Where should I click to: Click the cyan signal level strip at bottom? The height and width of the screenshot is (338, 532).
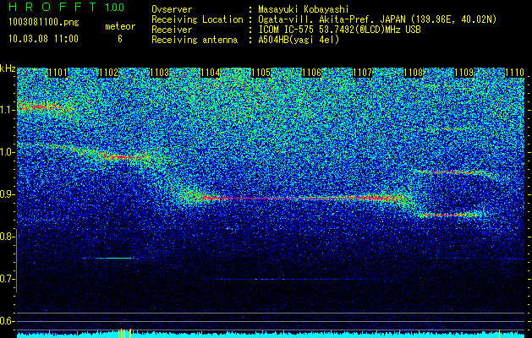271,335
